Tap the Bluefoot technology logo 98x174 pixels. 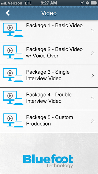click(48, 161)
